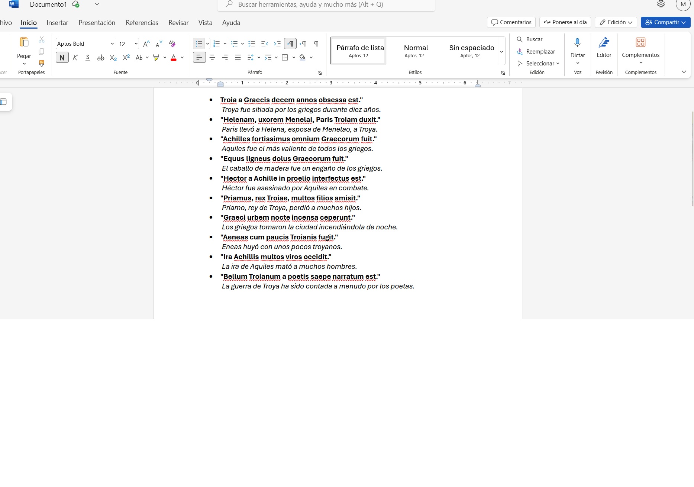Clear formatting with the eraser icon
The height and width of the screenshot is (487, 694).
tap(172, 44)
